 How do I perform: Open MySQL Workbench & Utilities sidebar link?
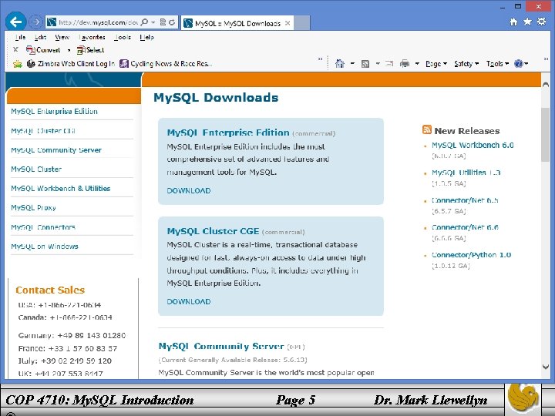tap(61, 188)
